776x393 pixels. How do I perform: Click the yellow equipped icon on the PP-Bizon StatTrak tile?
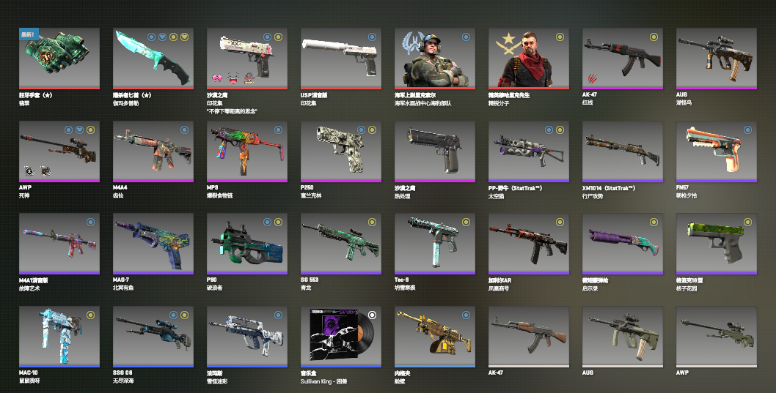click(560, 130)
